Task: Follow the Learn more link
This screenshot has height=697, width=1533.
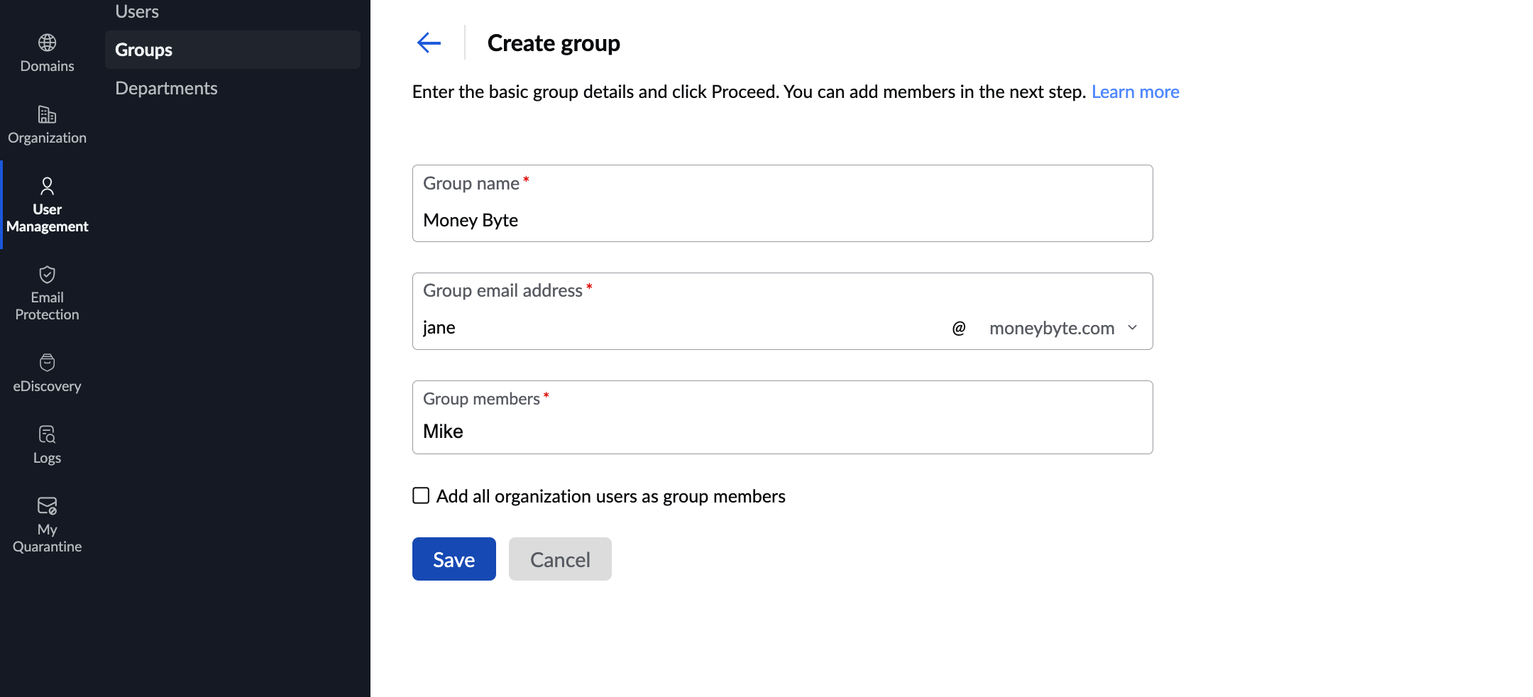Action: click(1135, 92)
